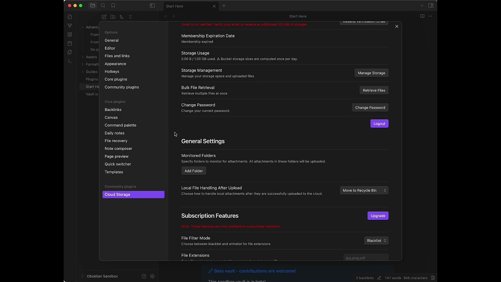This screenshot has height=282, width=501.
Task: Create a new note with the pencil toolbar icon
Action: (104, 17)
